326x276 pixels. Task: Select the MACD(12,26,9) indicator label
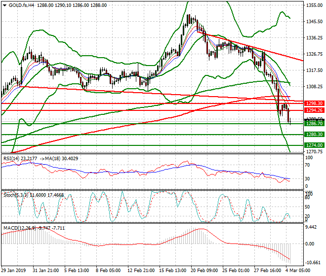click(x=20, y=228)
